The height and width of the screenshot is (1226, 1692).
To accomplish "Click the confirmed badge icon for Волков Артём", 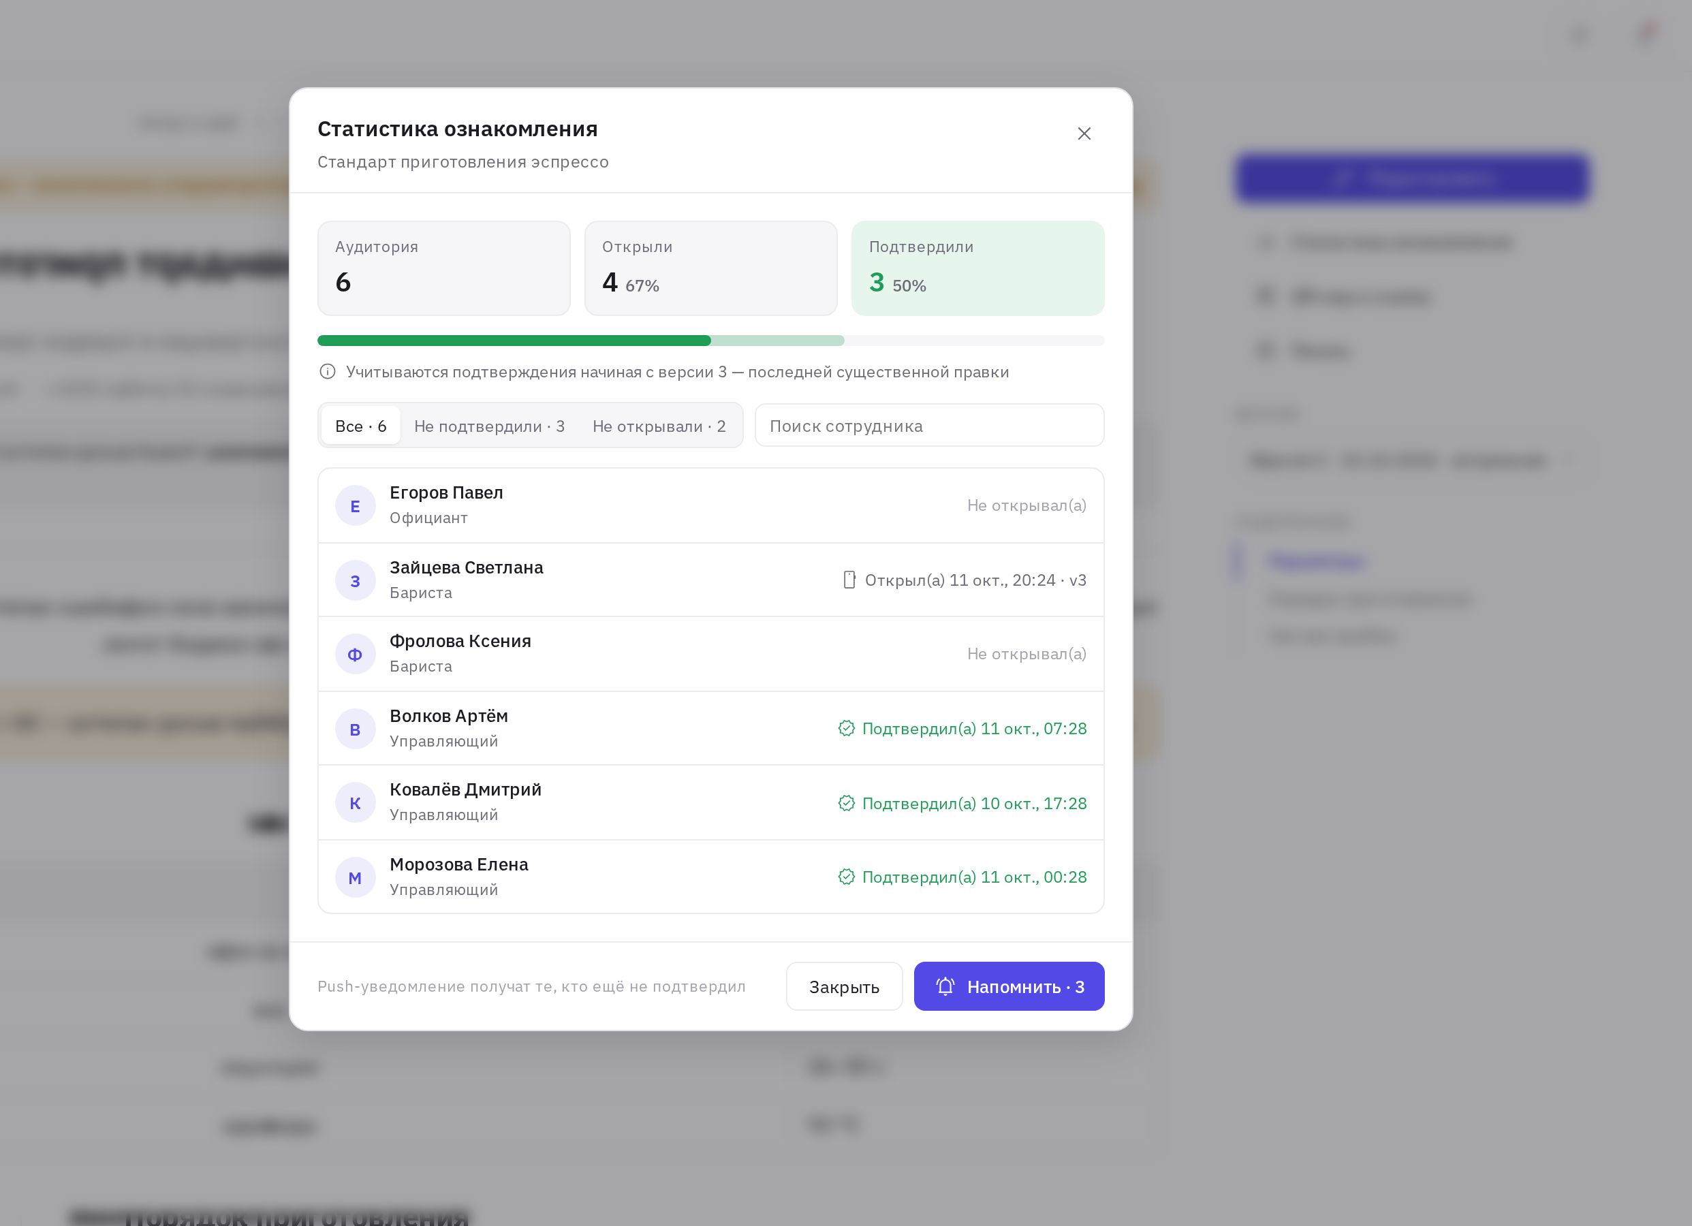I will click(x=846, y=728).
